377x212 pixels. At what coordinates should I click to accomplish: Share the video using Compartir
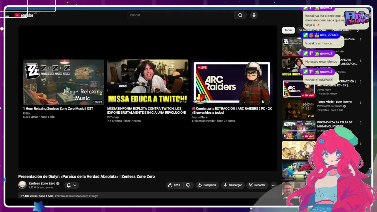207,185
